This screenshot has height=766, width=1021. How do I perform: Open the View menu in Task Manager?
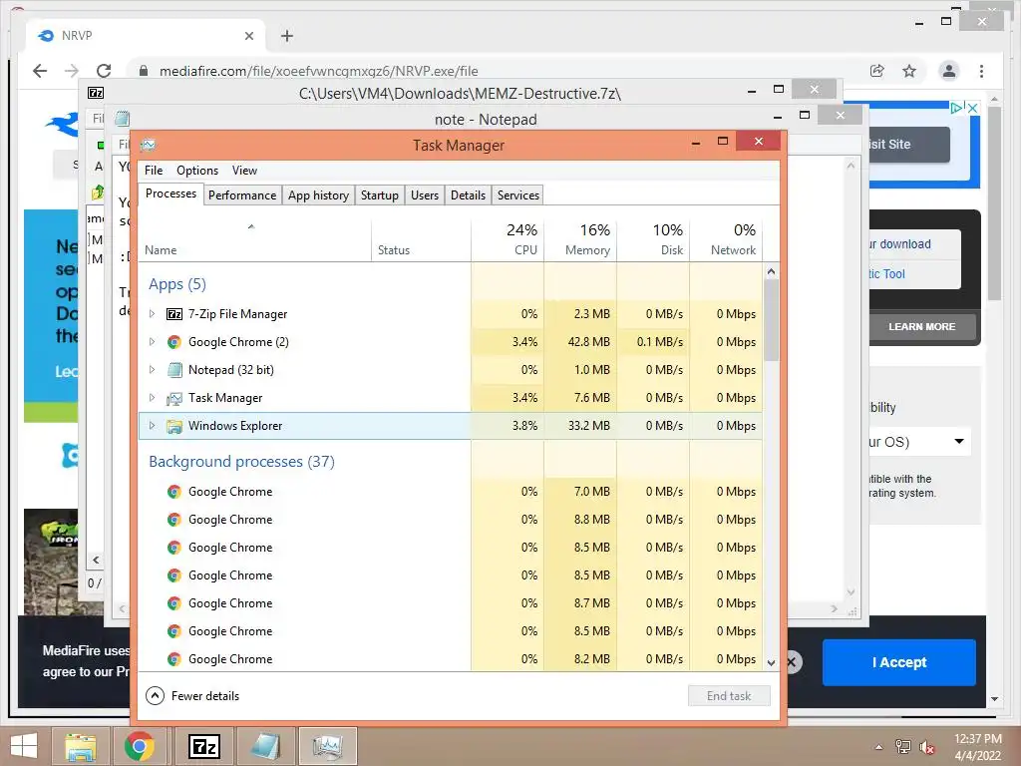click(244, 171)
